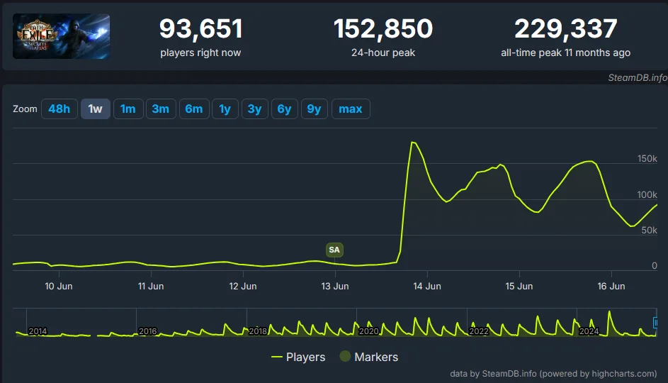The image size is (668, 383).
Task: Click the 152,850 24-hour peak value
Action: 383,29
